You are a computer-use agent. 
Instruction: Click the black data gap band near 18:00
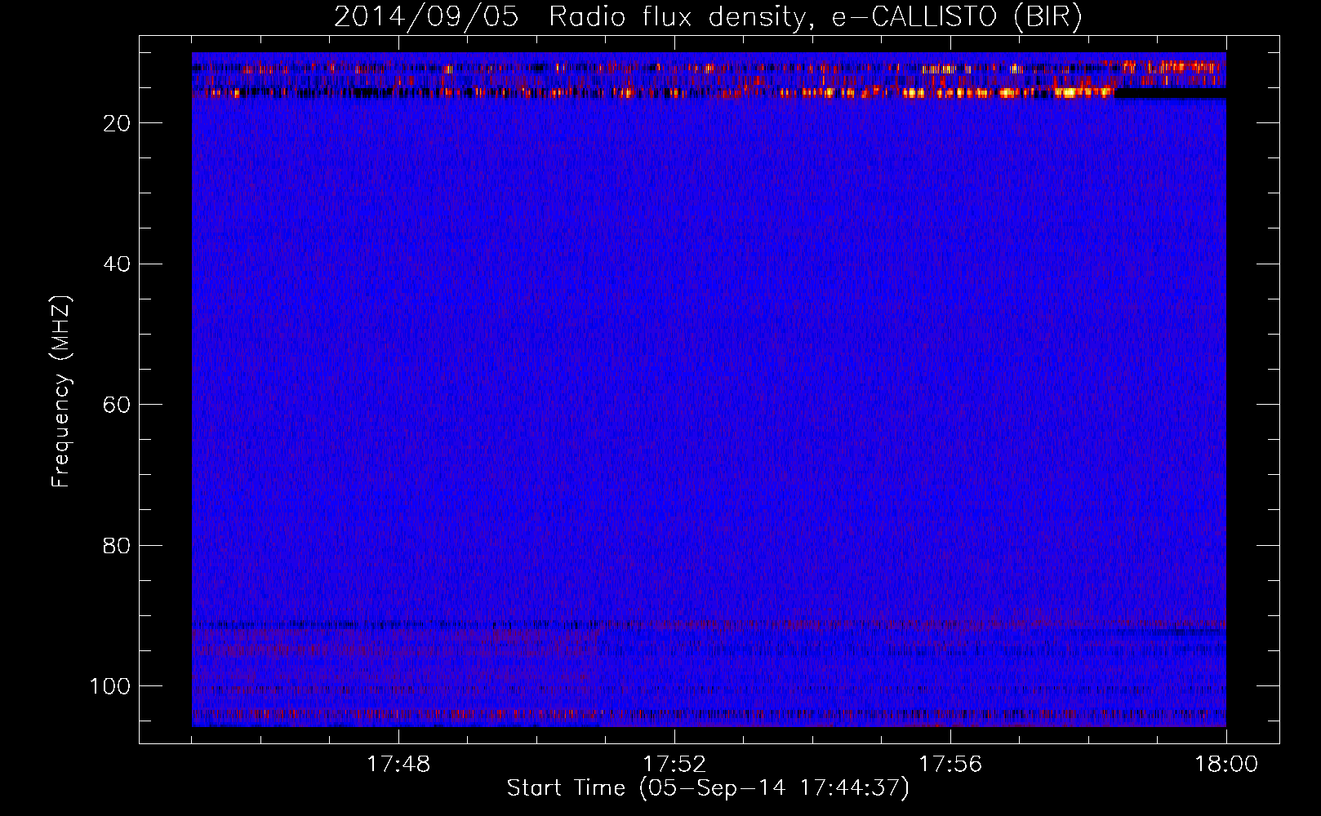1170,94
